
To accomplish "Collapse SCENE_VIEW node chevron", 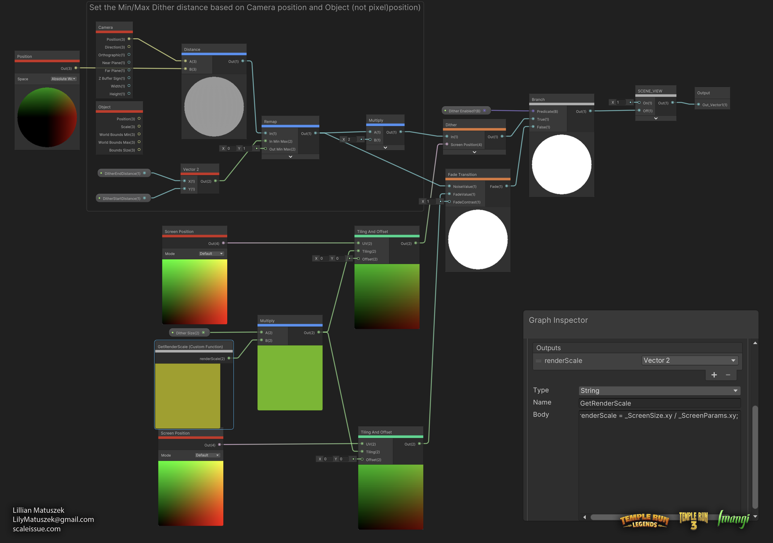I will click(656, 118).
